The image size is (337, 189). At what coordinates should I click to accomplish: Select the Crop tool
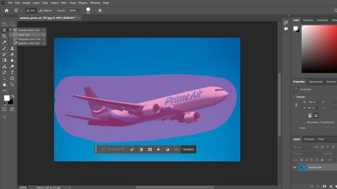click(x=4, y=36)
